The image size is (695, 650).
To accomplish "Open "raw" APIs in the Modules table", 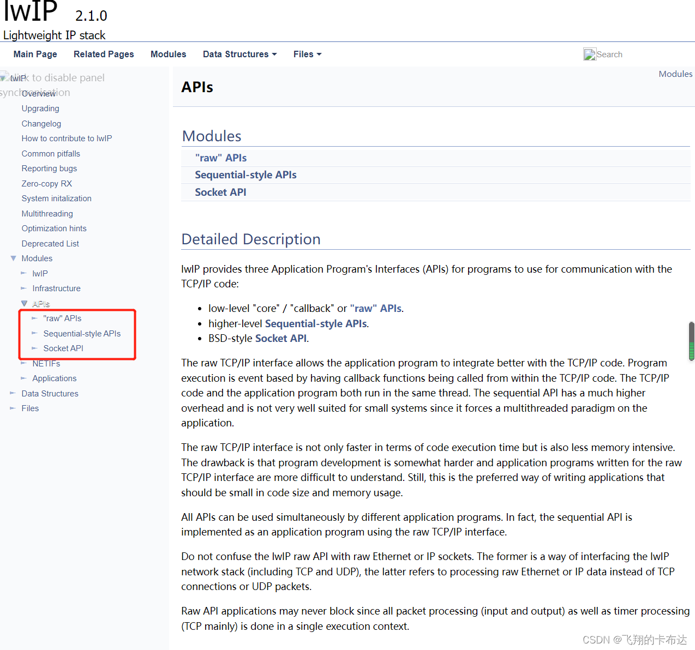I will (220, 158).
